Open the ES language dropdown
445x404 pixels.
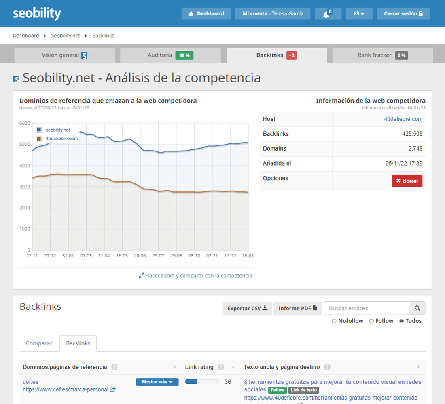[359, 14]
